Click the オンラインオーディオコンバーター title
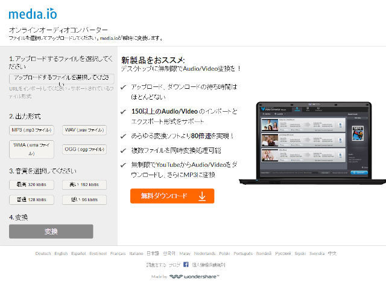This screenshot has height=290, width=386. [59, 30]
